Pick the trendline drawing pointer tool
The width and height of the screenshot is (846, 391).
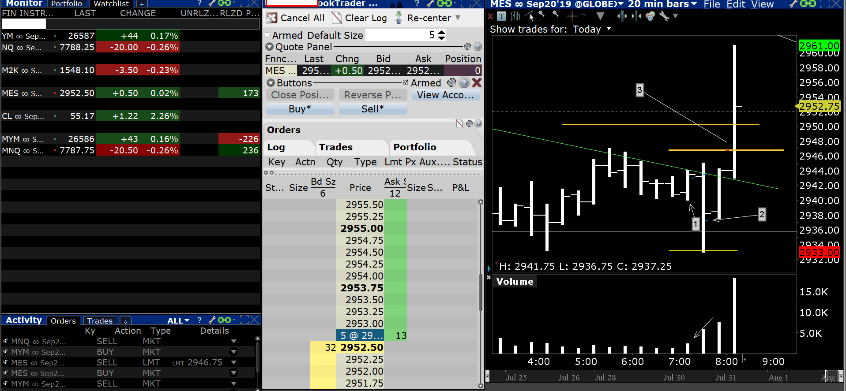pyautogui.click(x=530, y=16)
